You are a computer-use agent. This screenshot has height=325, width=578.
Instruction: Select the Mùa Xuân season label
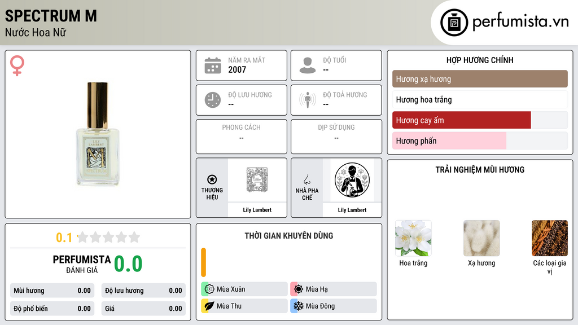[231, 289]
